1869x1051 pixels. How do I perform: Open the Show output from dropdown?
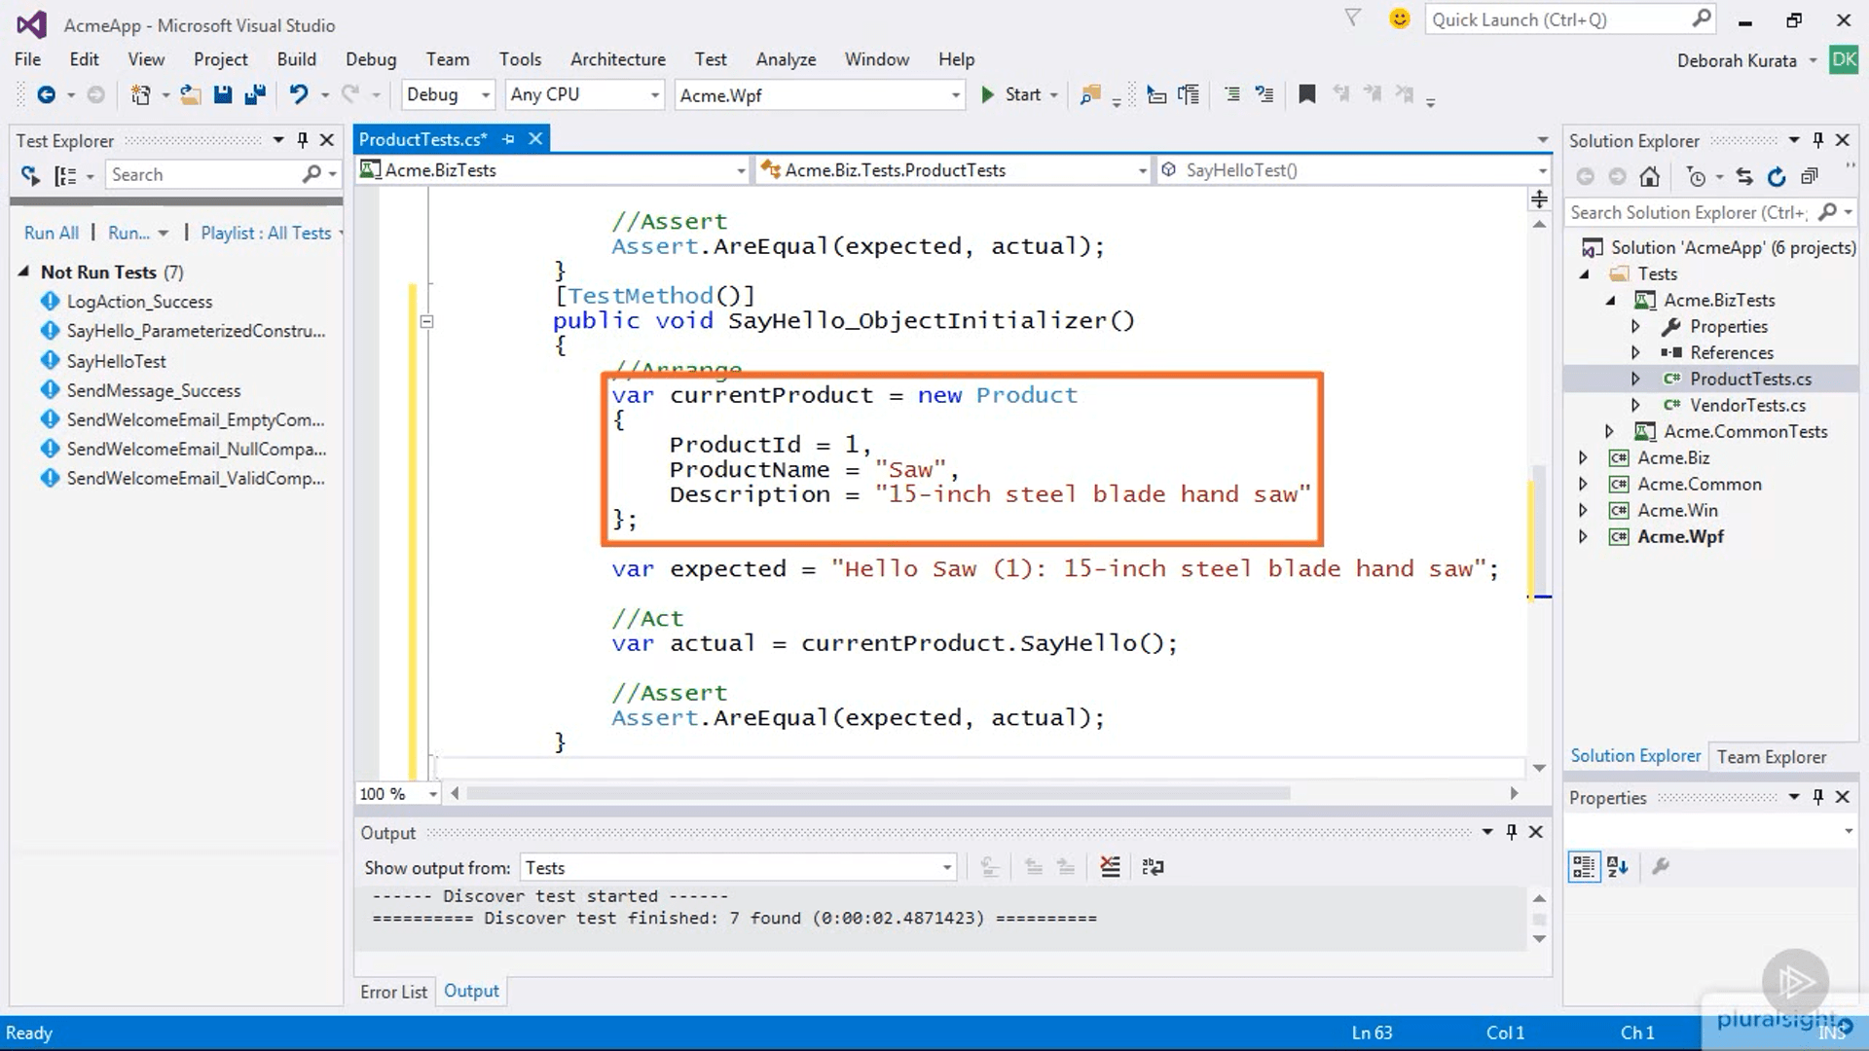tap(946, 867)
